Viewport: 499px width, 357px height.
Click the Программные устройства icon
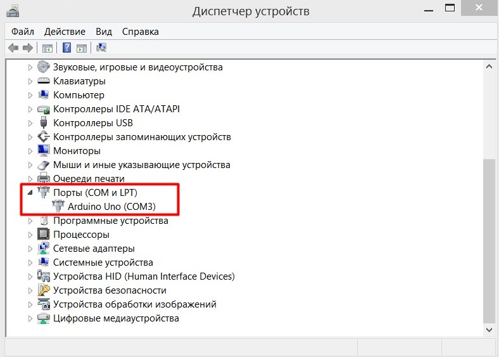click(44, 220)
